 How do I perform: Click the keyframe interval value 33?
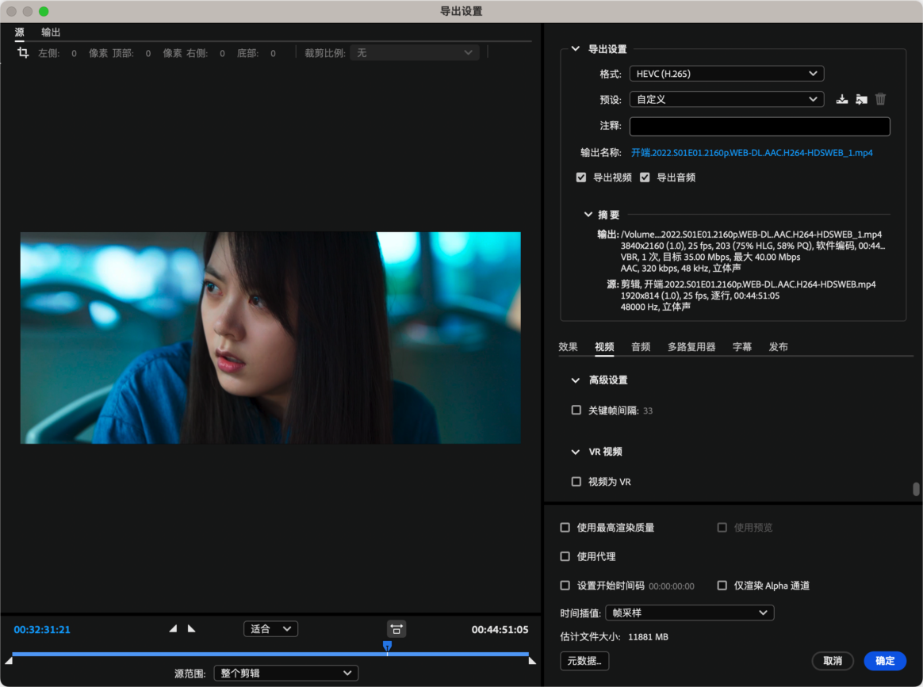pyautogui.click(x=648, y=410)
